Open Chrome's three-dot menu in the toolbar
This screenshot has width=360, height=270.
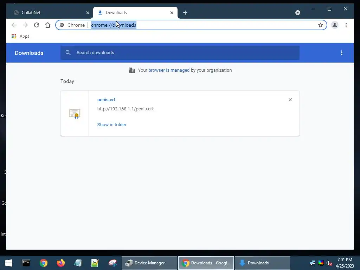coord(346,25)
